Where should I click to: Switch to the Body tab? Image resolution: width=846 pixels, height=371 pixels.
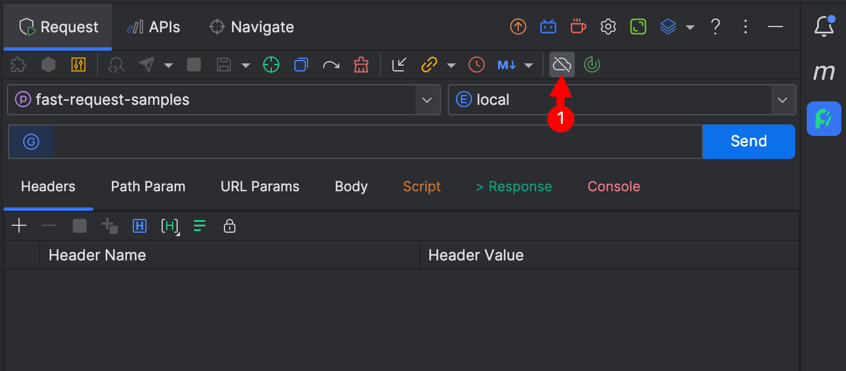[x=351, y=187]
